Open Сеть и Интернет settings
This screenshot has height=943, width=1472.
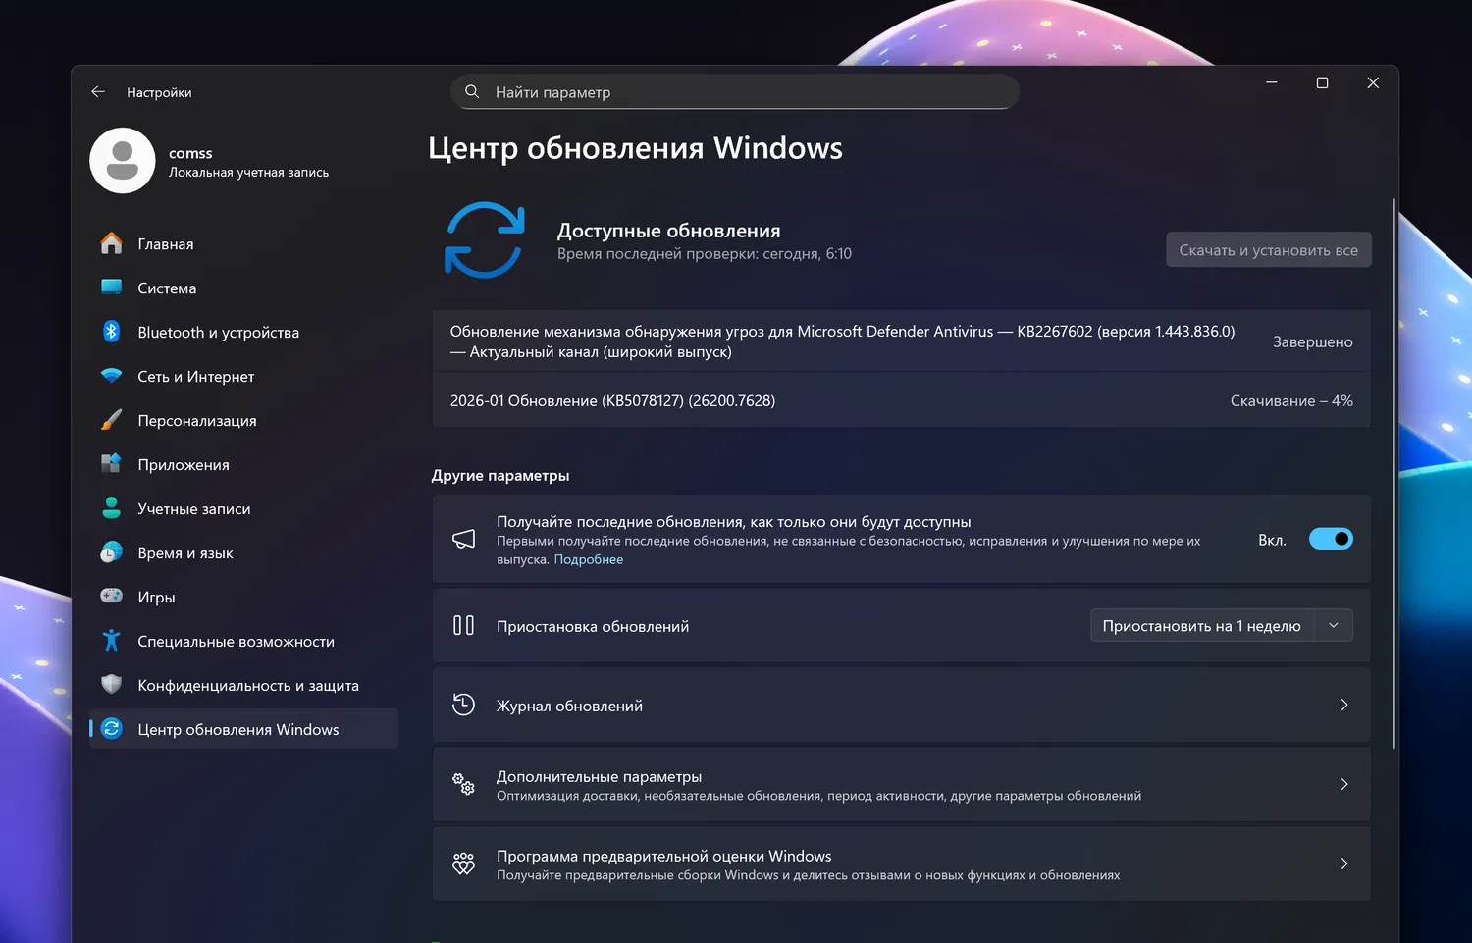(x=243, y=376)
